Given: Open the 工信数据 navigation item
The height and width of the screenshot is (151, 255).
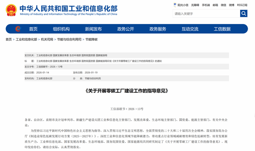Looking at the screenshot, I should pyautogui.click(x=222, y=29).
